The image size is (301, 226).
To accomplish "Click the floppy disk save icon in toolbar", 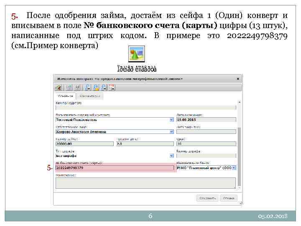I will pyautogui.click(x=77, y=87).
